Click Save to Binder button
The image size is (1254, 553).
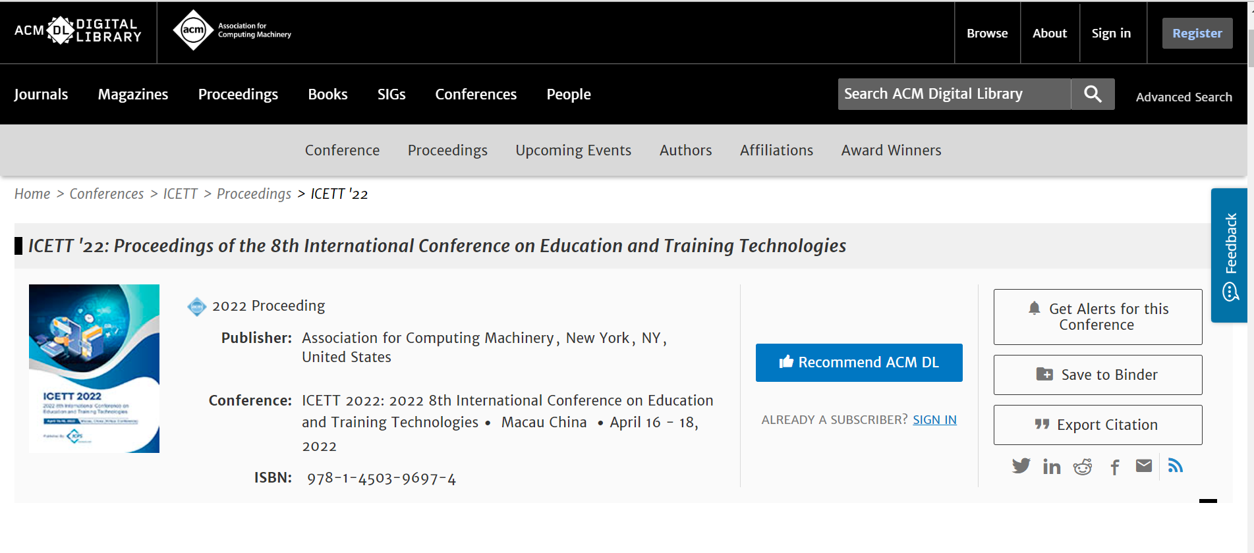[1098, 375]
